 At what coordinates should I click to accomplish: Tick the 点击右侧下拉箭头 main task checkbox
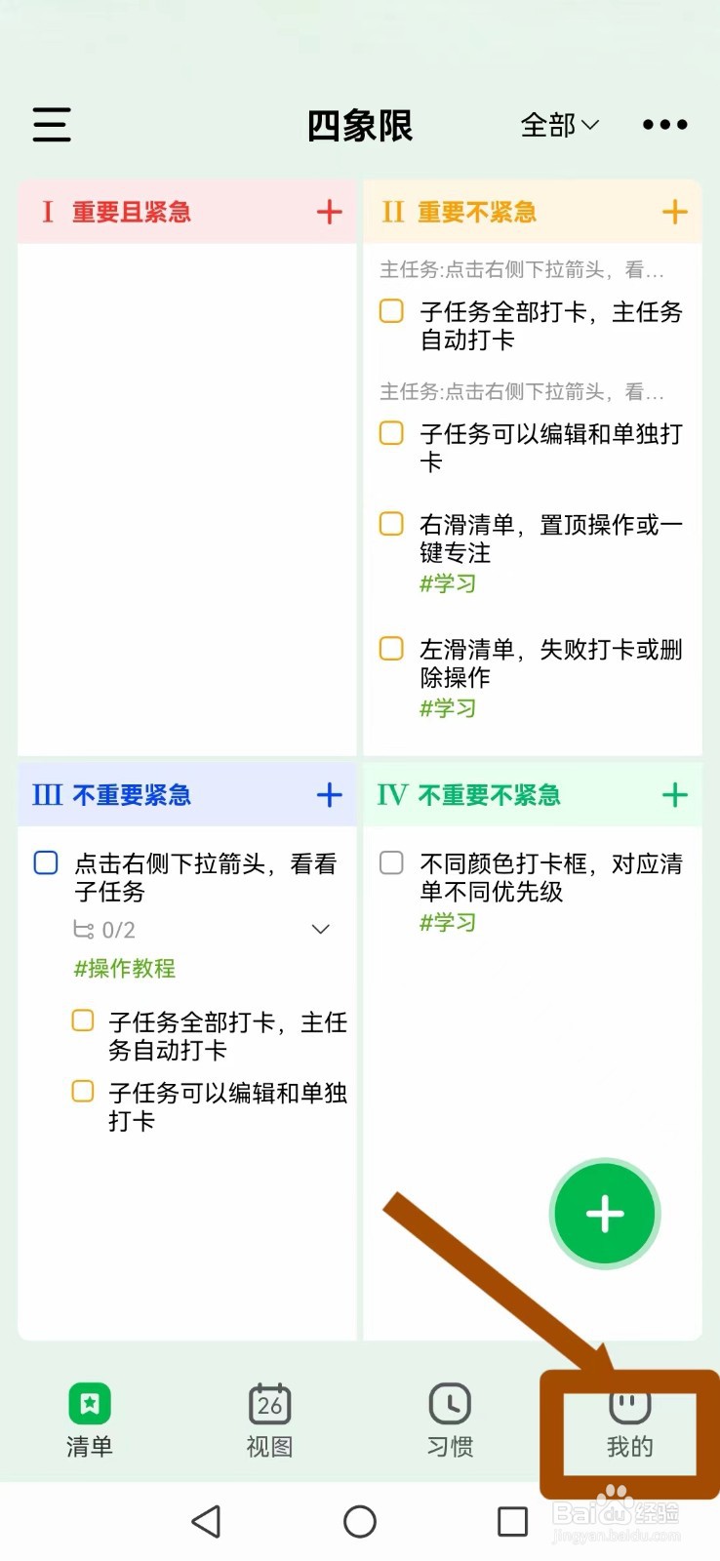pos(46,862)
